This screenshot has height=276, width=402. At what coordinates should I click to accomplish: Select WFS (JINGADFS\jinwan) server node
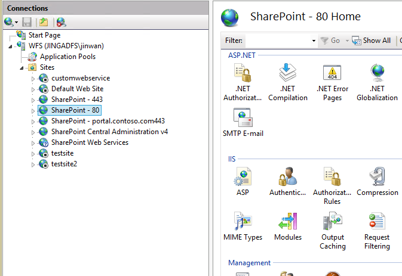pos(66,46)
